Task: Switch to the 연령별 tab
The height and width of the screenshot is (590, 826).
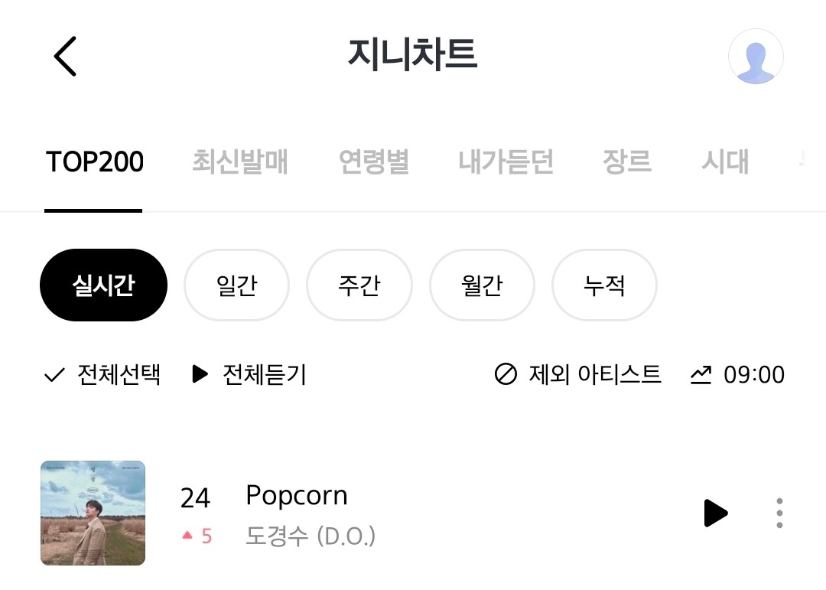Action: click(x=373, y=162)
